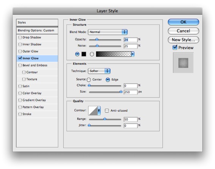Enable the Stroke checkbox
Screen dimensions: 215x169
coord(20,114)
